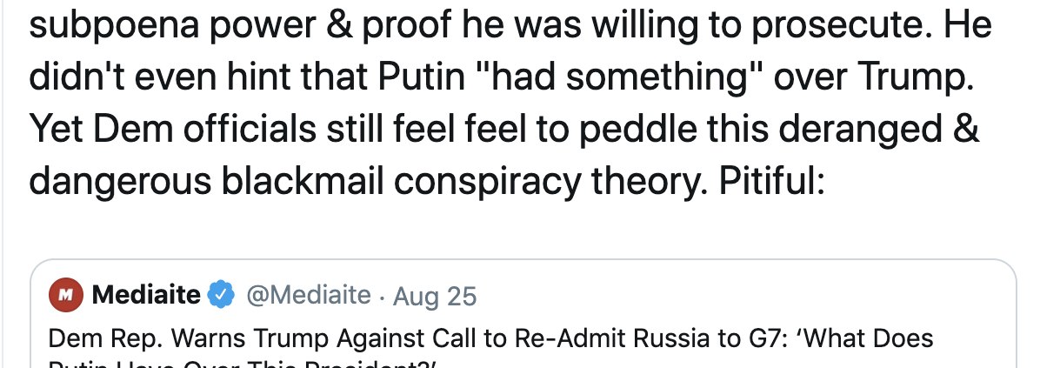Click the @Mediaite handle

point(308,297)
